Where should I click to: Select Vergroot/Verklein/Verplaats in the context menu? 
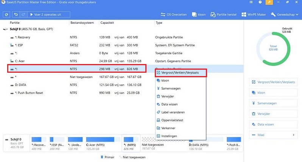click(x=181, y=73)
